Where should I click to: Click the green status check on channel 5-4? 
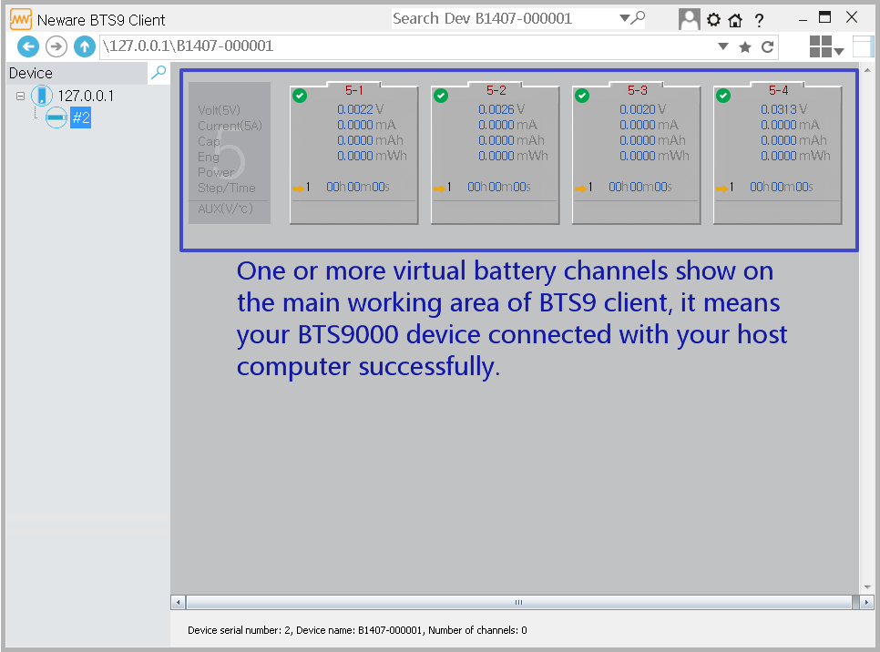coord(723,96)
